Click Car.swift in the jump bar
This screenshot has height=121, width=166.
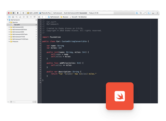click(74, 17)
